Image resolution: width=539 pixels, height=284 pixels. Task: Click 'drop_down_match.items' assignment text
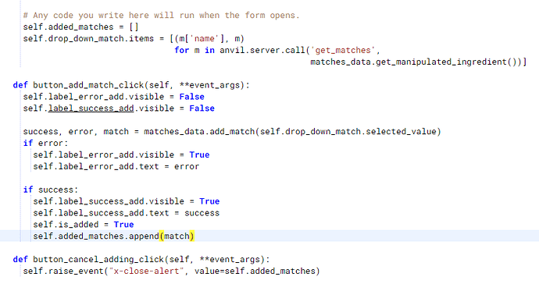101,39
